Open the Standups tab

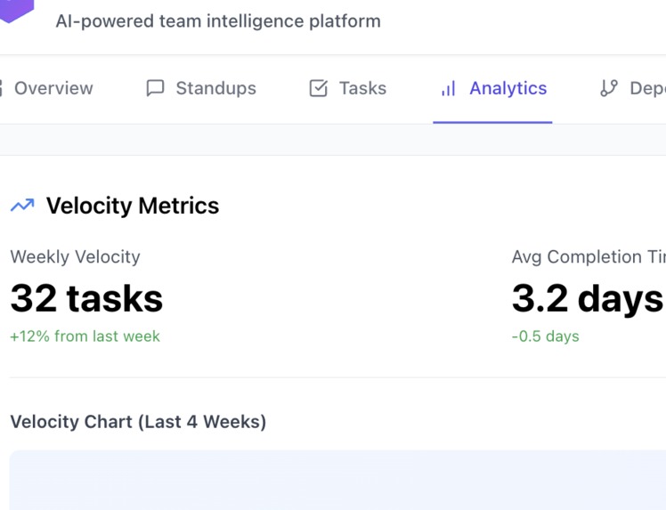click(215, 88)
